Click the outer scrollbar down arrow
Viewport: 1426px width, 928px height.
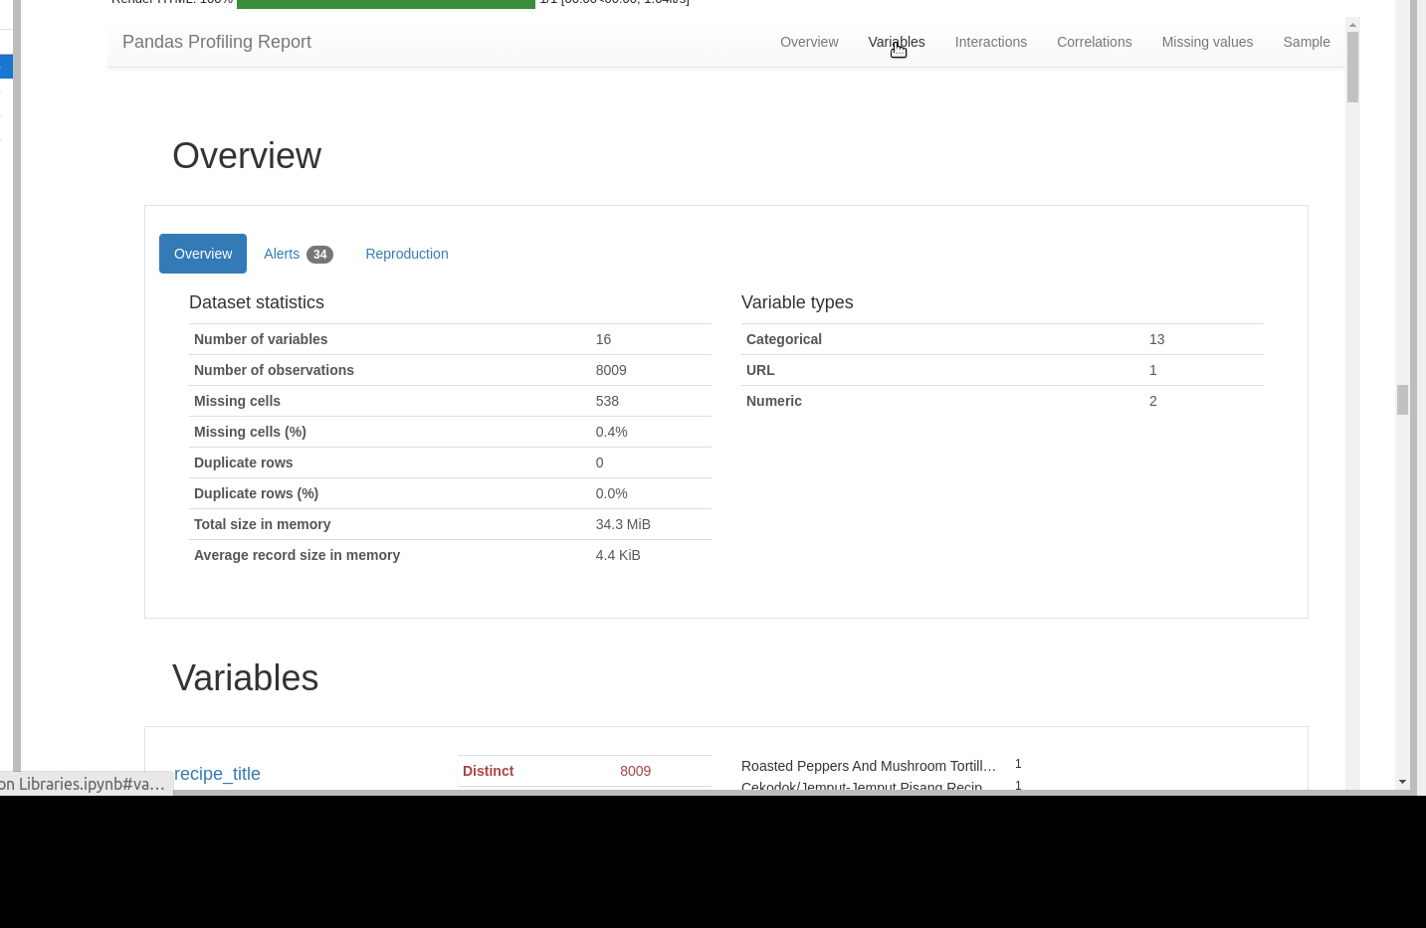pos(1402,782)
